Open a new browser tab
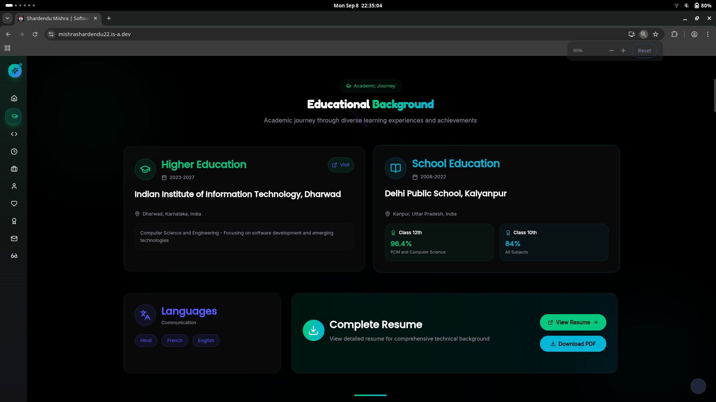 109,18
